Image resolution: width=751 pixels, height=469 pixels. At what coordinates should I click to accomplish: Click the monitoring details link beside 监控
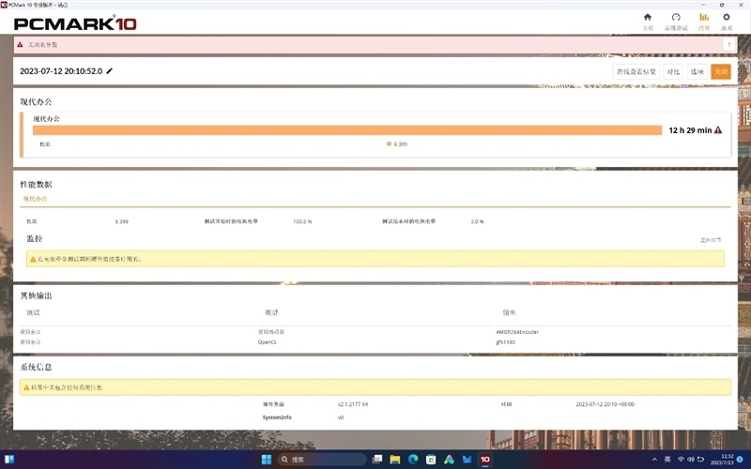[x=711, y=240]
